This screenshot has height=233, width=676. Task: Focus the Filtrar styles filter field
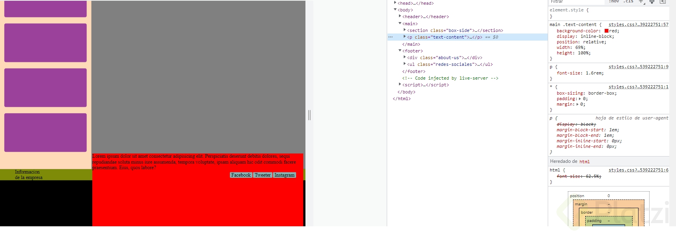[x=576, y=2]
